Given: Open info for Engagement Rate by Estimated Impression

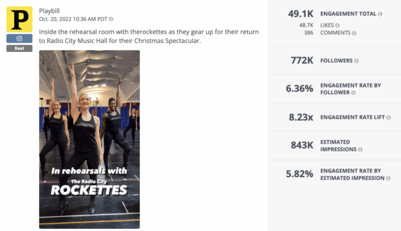Looking at the screenshot, I should click(390, 178).
